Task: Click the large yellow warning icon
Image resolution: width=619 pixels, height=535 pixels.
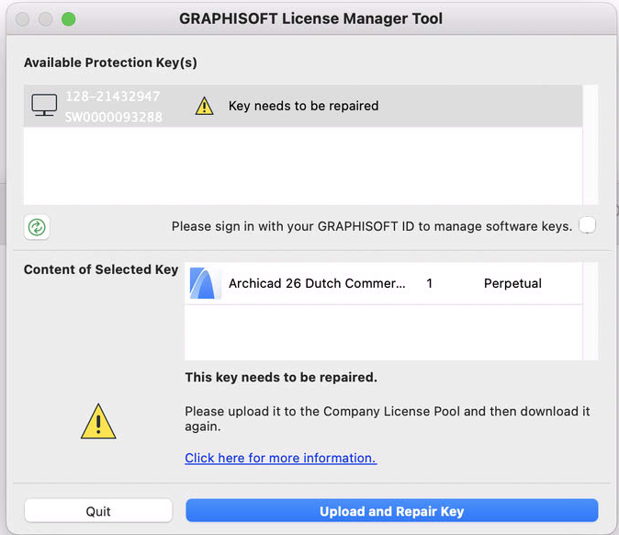Action: pyautogui.click(x=97, y=422)
